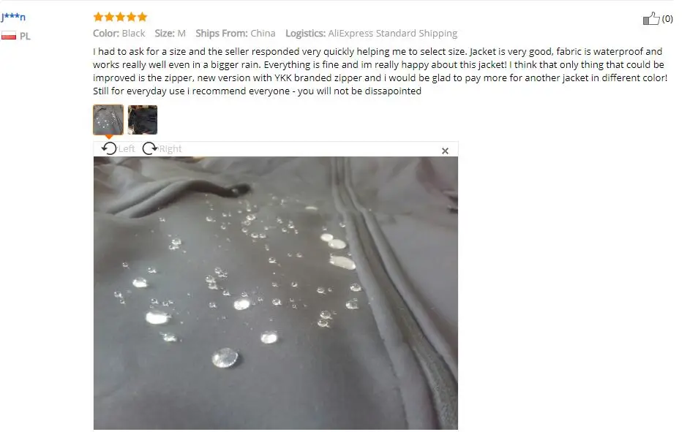
Task: Select the water droplets photo thumbnail
Action: click(x=108, y=120)
